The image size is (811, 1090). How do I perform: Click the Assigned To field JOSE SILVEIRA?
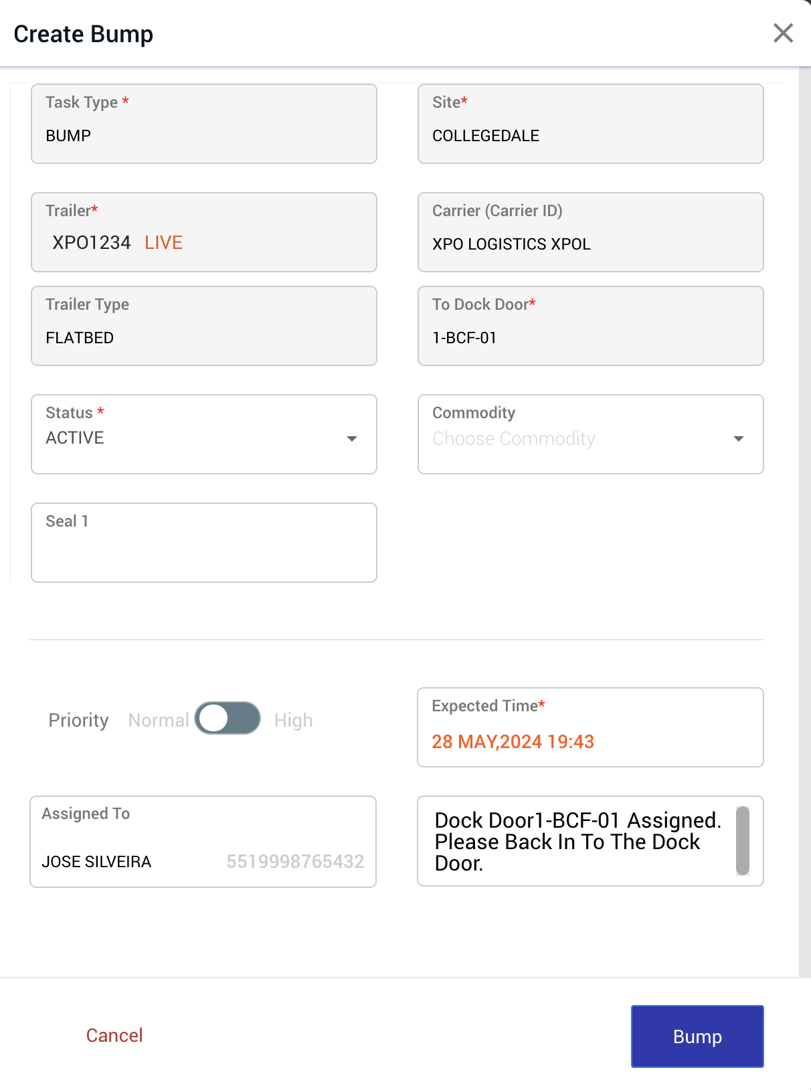pyautogui.click(x=203, y=842)
